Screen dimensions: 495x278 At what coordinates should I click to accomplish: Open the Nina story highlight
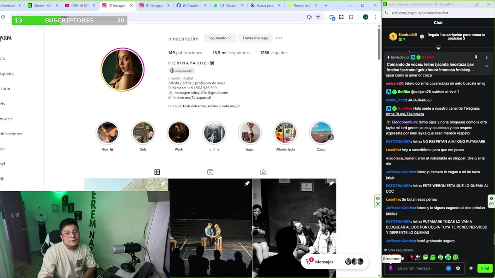coord(108,133)
